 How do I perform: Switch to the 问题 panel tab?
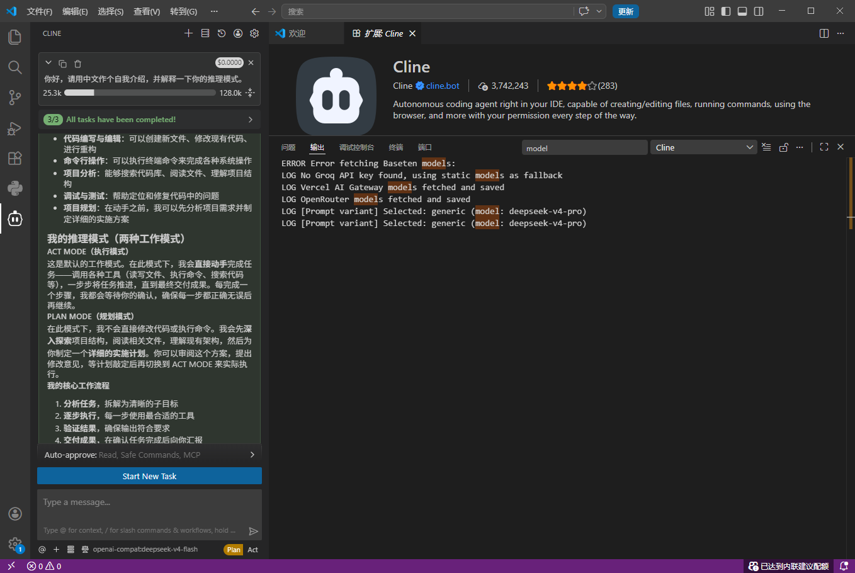point(288,147)
